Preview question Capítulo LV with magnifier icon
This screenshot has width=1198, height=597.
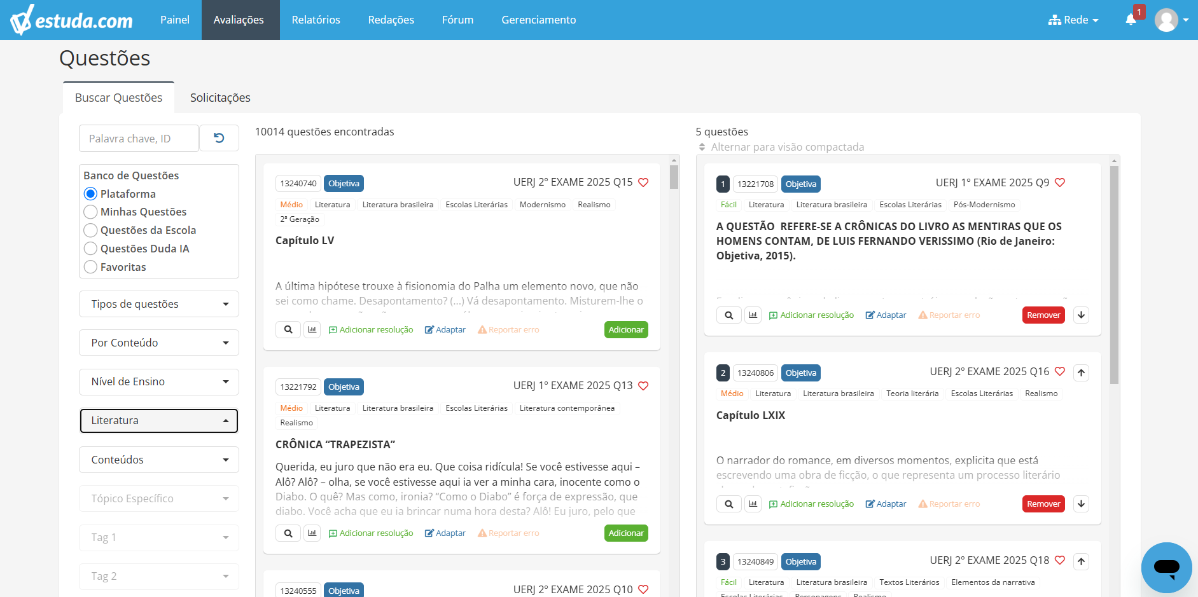(288, 329)
